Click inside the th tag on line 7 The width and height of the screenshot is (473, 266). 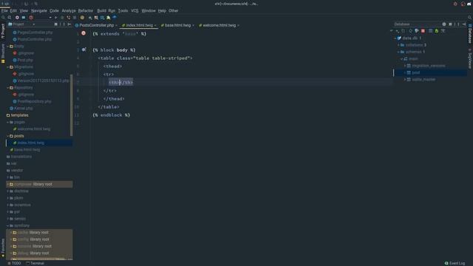tap(120, 82)
